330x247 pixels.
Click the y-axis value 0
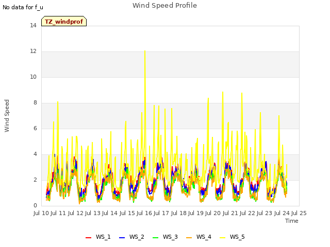click(x=35, y=206)
